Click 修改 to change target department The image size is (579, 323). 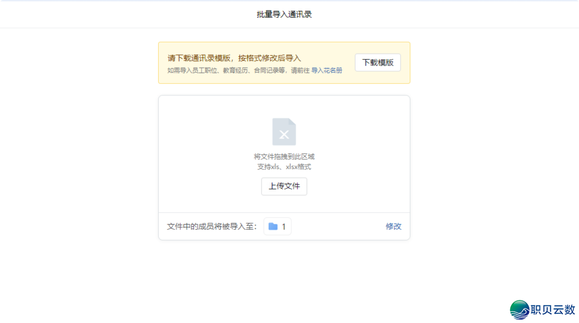394,226
